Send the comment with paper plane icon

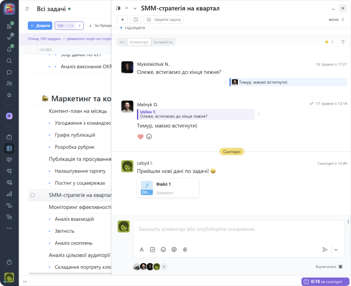point(325,249)
